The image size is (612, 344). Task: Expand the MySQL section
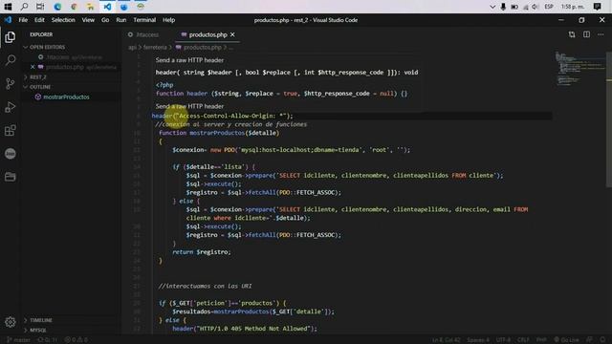pos(38,330)
